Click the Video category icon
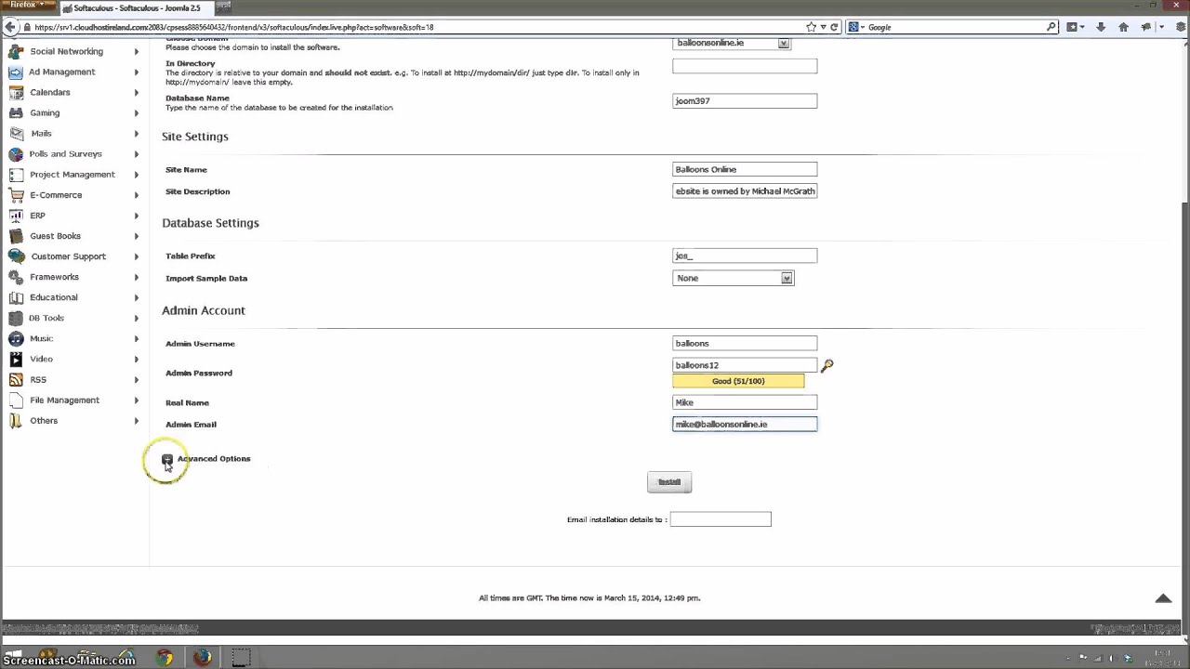The width and height of the screenshot is (1190, 669). 15,359
